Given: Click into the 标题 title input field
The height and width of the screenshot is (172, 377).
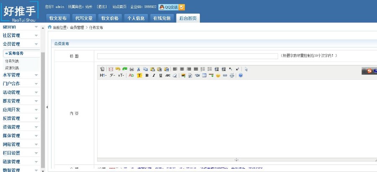Looking at the screenshot, I should 187,56.
